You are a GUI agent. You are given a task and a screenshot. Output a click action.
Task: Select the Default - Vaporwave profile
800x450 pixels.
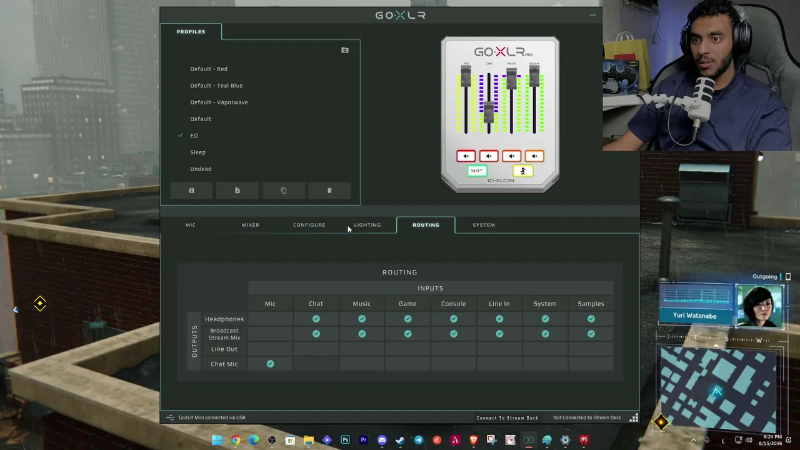pos(219,102)
